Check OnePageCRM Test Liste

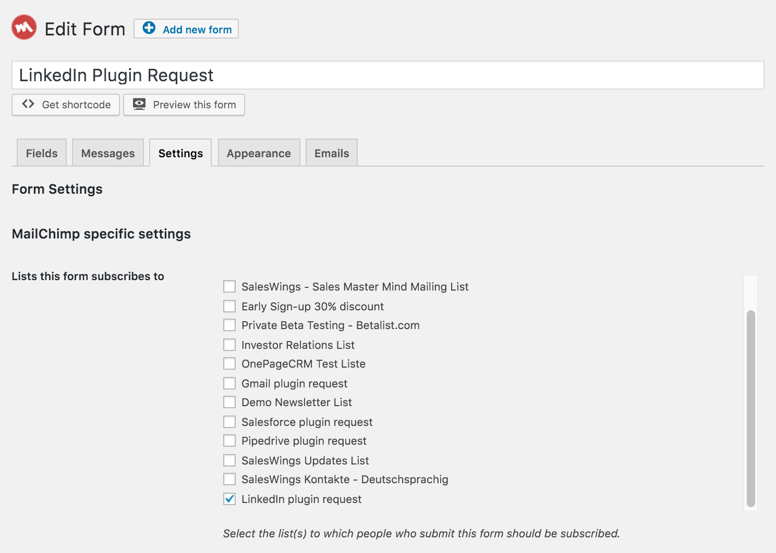[x=229, y=363]
